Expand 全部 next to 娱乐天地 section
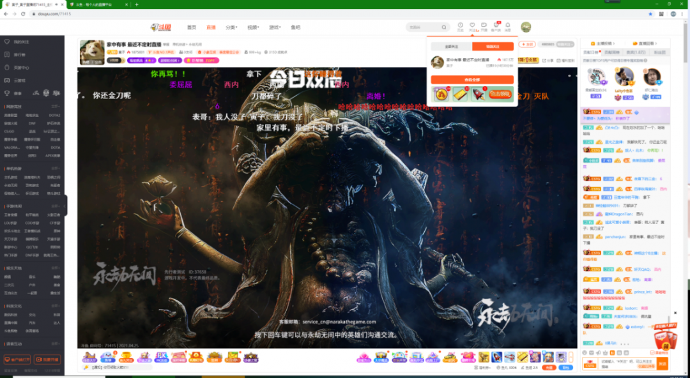Screen dimensions: 690x378 click(55, 268)
